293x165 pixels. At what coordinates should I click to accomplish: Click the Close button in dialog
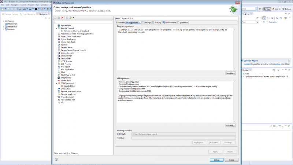tap(231, 160)
